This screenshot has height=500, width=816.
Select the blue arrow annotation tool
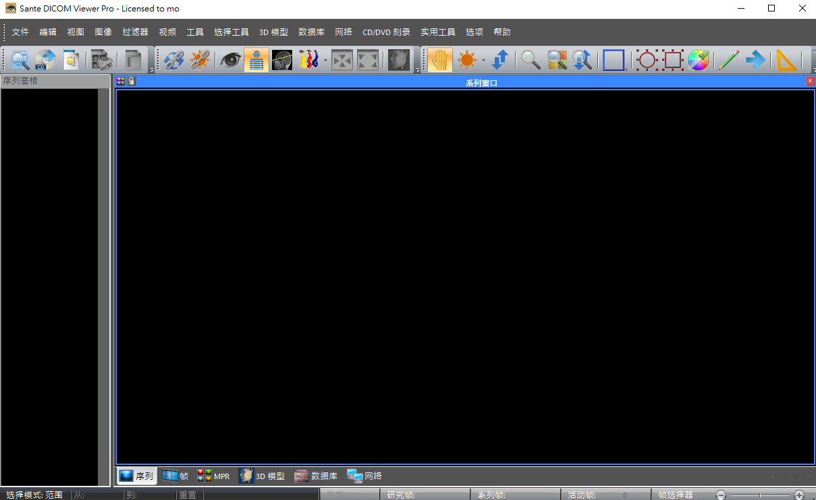click(755, 60)
